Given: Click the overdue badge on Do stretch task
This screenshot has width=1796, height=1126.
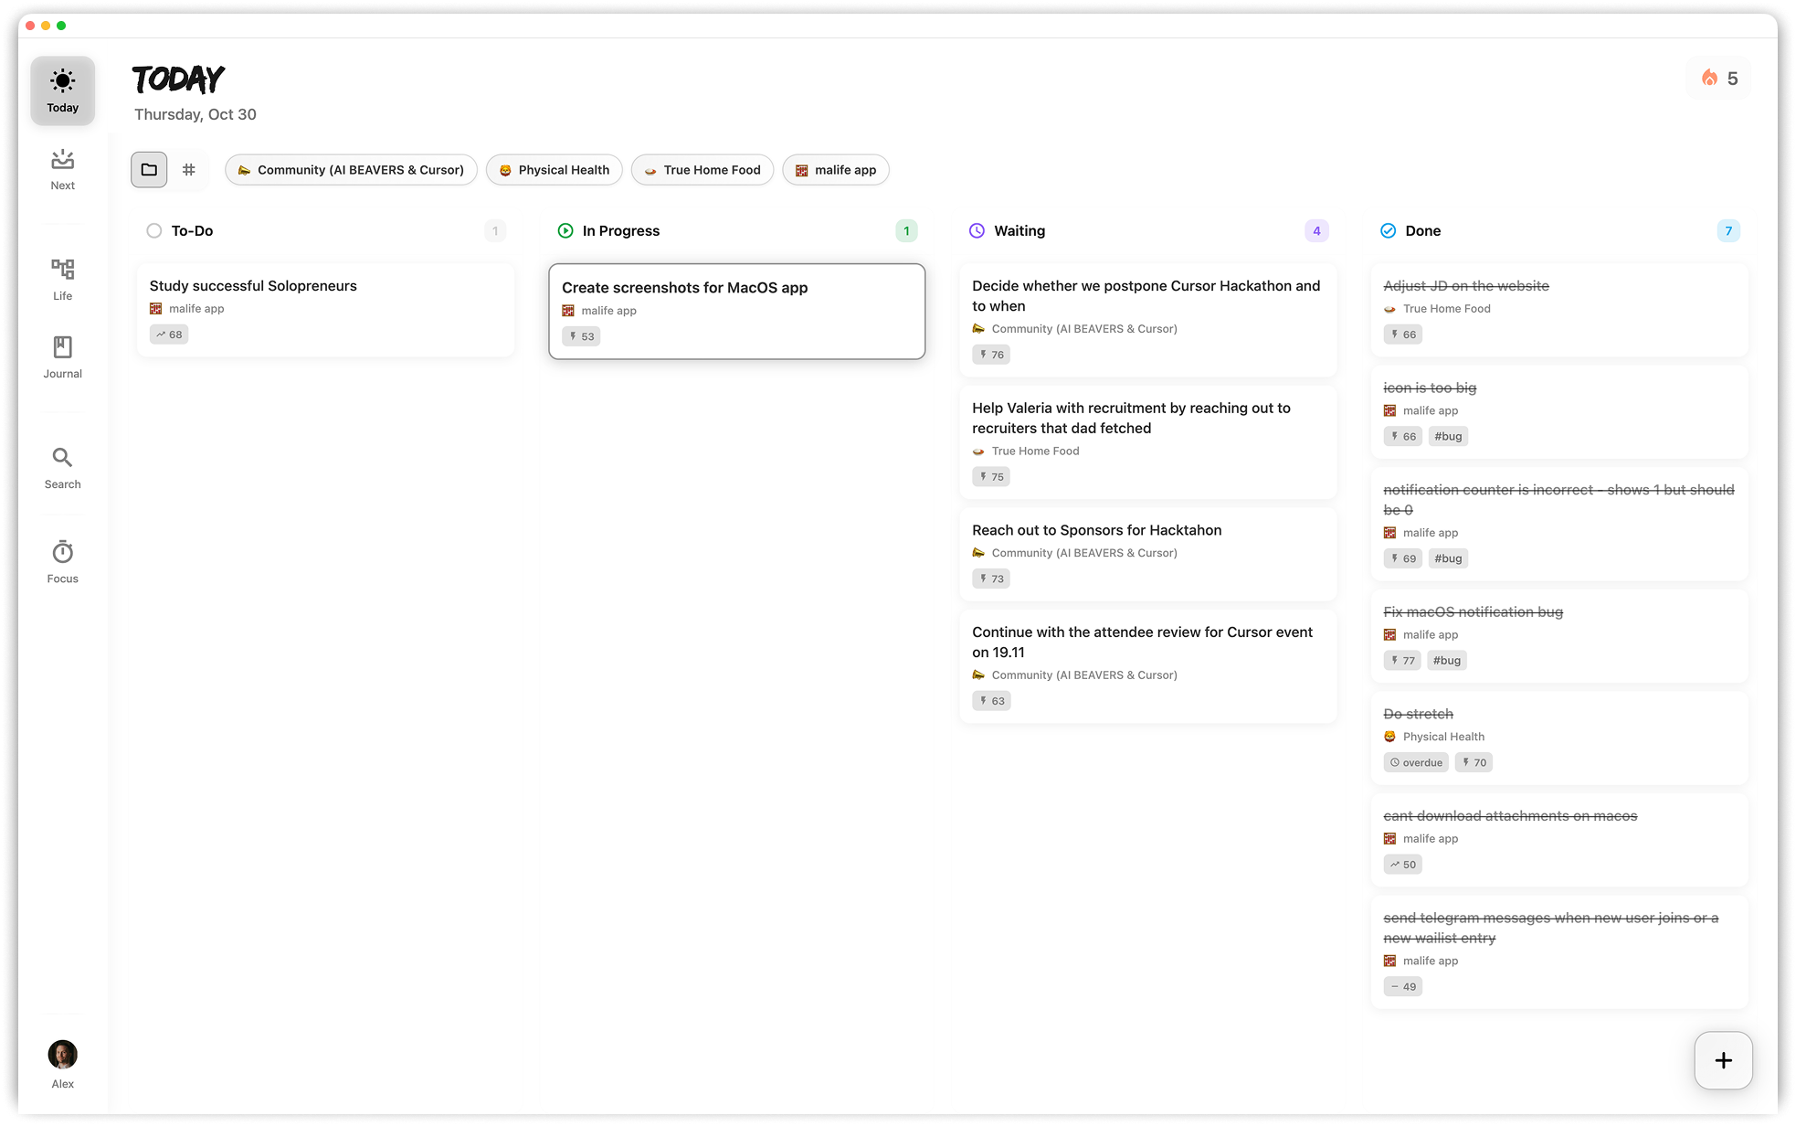Looking at the screenshot, I should pyautogui.click(x=1415, y=761).
